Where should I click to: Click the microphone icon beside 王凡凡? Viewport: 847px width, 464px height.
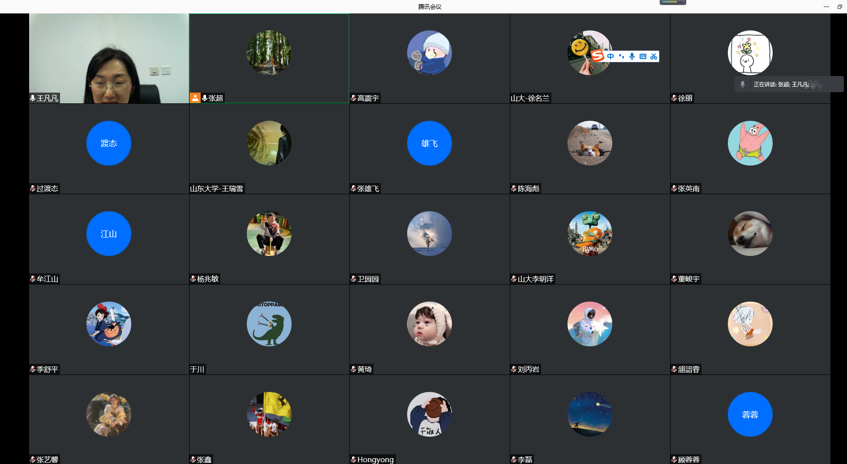pos(33,98)
